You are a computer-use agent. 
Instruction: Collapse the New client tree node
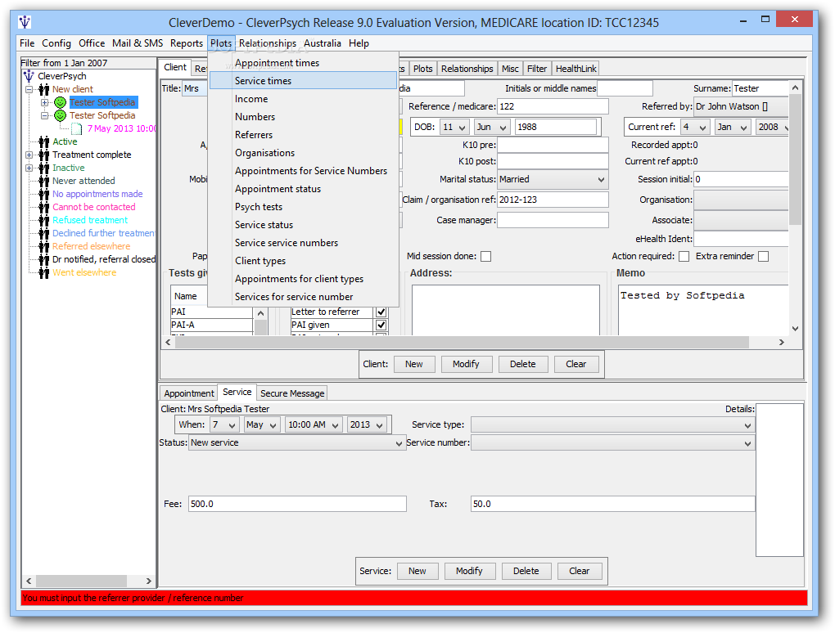coord(29,89)
